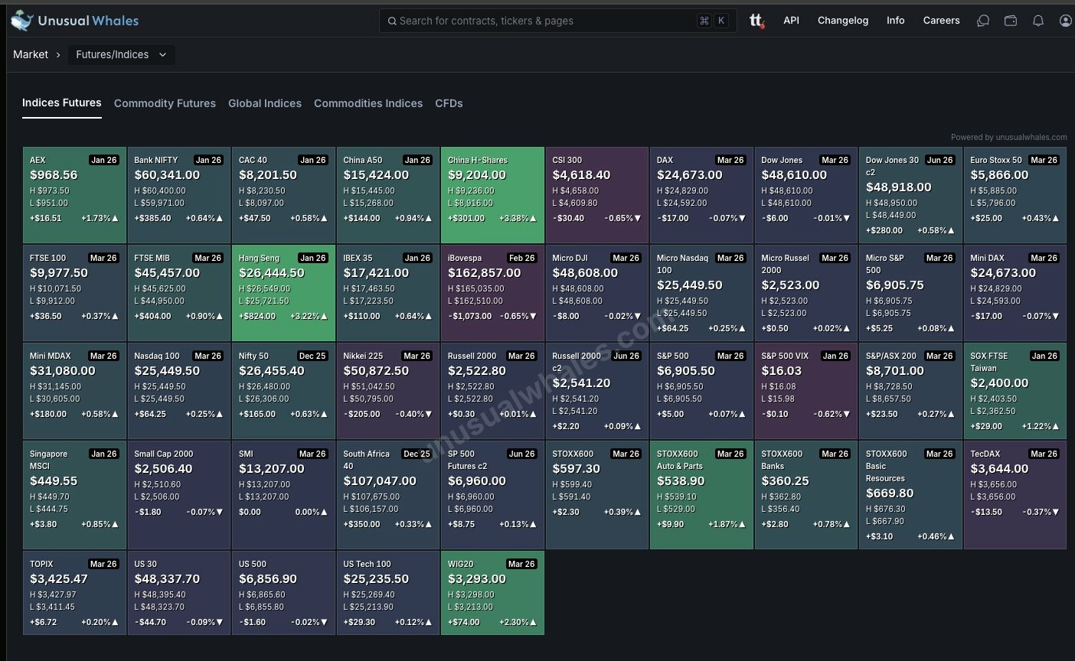The width and height of the screenshot is (1075, 661).
Task: Go to the Careers page
Action: pos(941,21)
